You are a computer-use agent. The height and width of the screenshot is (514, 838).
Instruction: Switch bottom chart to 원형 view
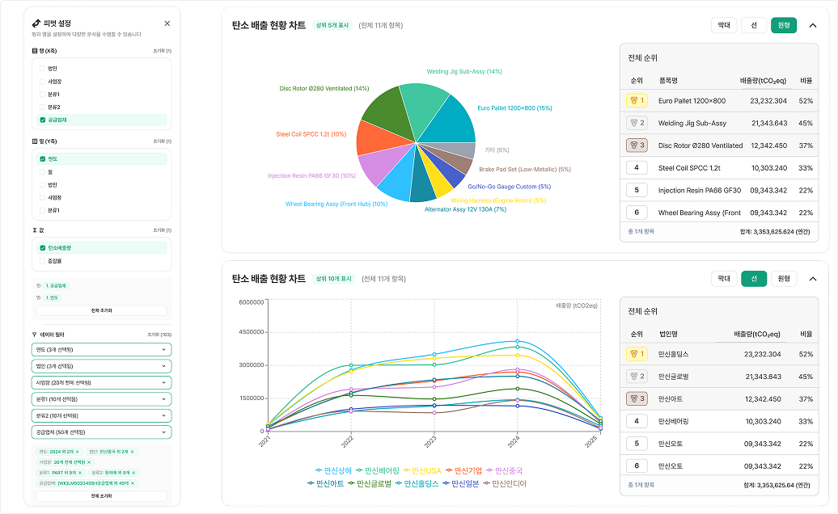783,279
